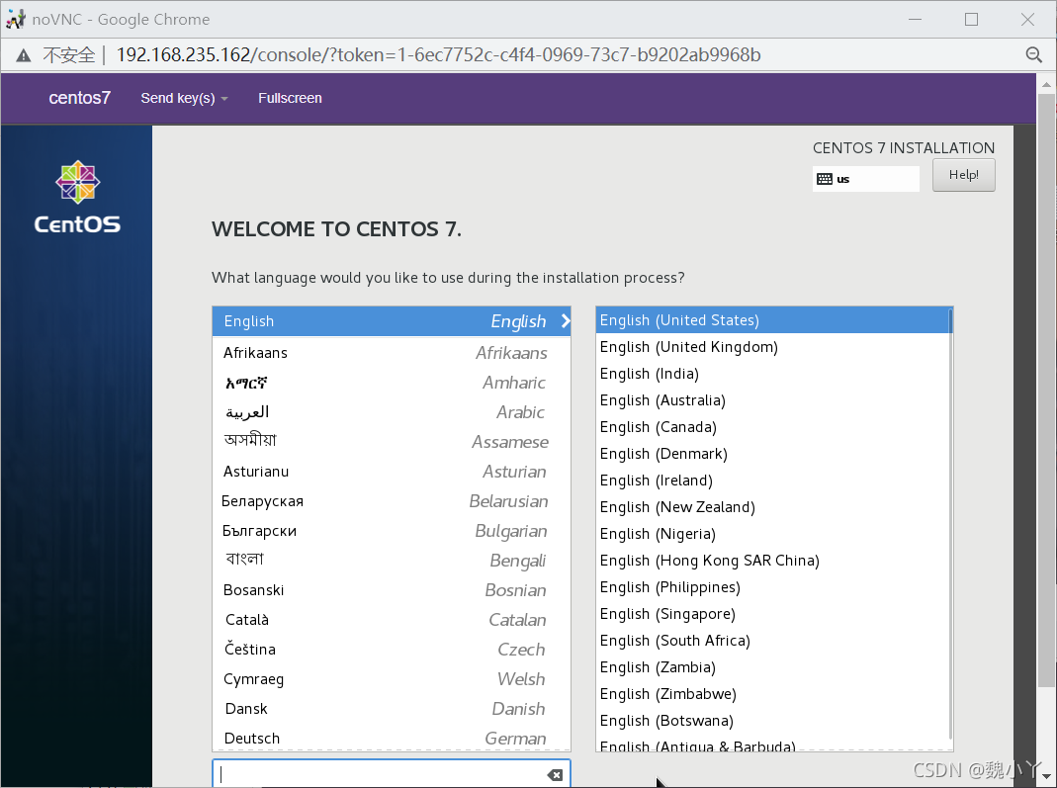Select English (Zimbabwe) locale

pyautogui.click(x=772, y=694)
